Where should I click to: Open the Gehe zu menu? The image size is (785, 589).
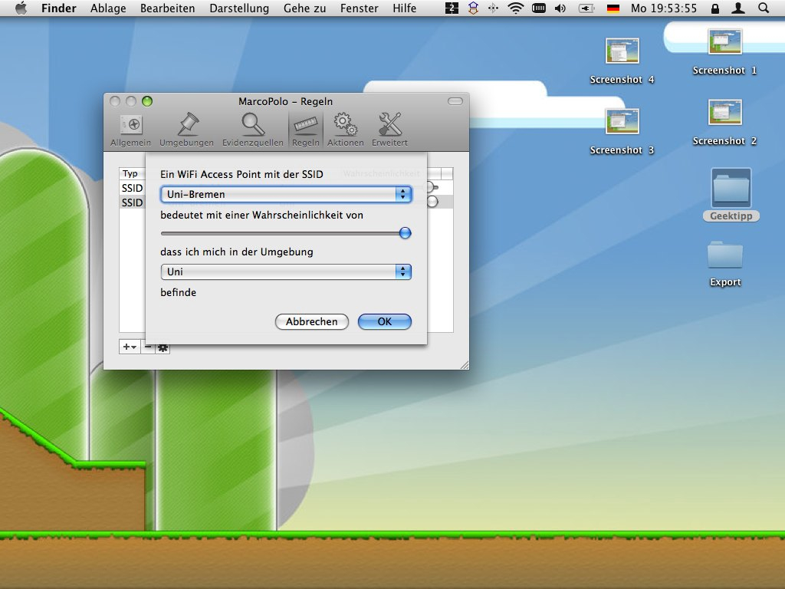coord(304,8)
